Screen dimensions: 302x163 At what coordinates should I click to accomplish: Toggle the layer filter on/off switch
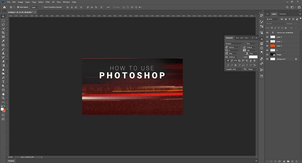pyautogui.click(x=301, y=19)
